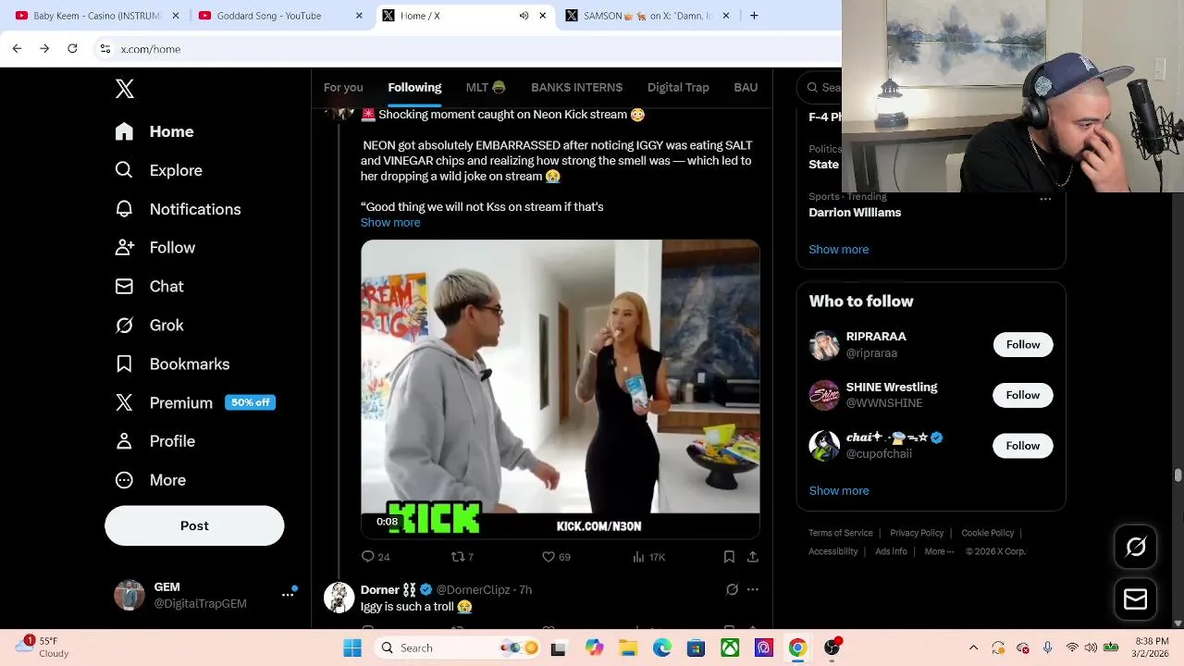Open the Digital Trap tab
Screen dimensions: 1184x666
[678, 87]
